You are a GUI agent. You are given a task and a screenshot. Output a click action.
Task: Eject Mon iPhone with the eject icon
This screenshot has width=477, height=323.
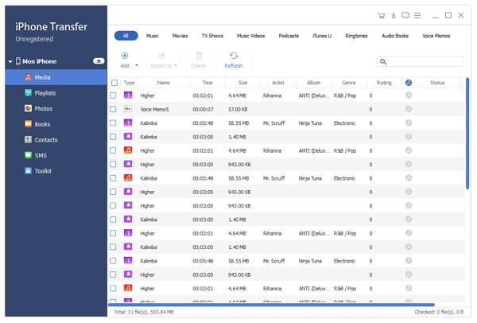pos(99,61)
